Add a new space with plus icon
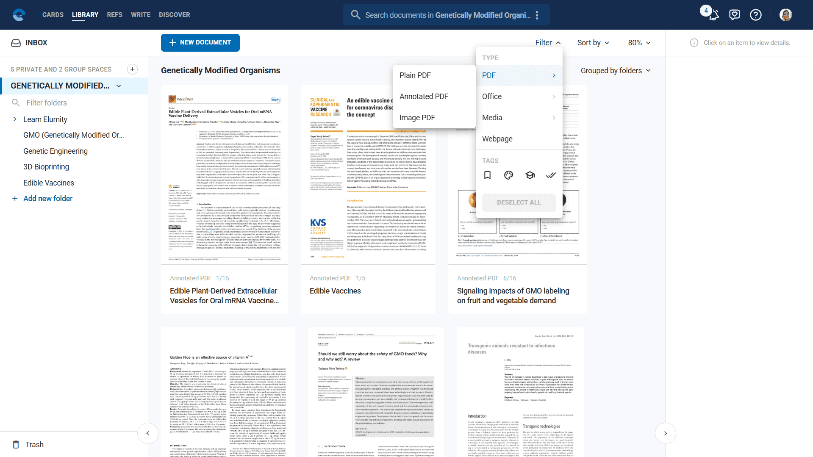The image size is (813, 457). tap(132, 69)
